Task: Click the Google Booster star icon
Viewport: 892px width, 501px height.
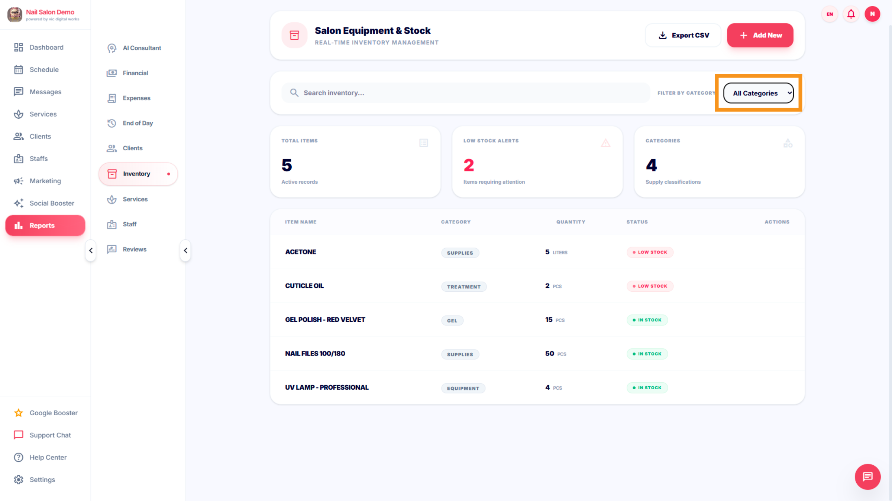Action: [x=19, y=413]
